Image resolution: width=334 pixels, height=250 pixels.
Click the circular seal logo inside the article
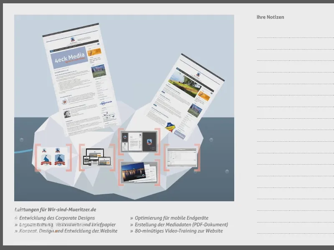(x=64, y=102)
